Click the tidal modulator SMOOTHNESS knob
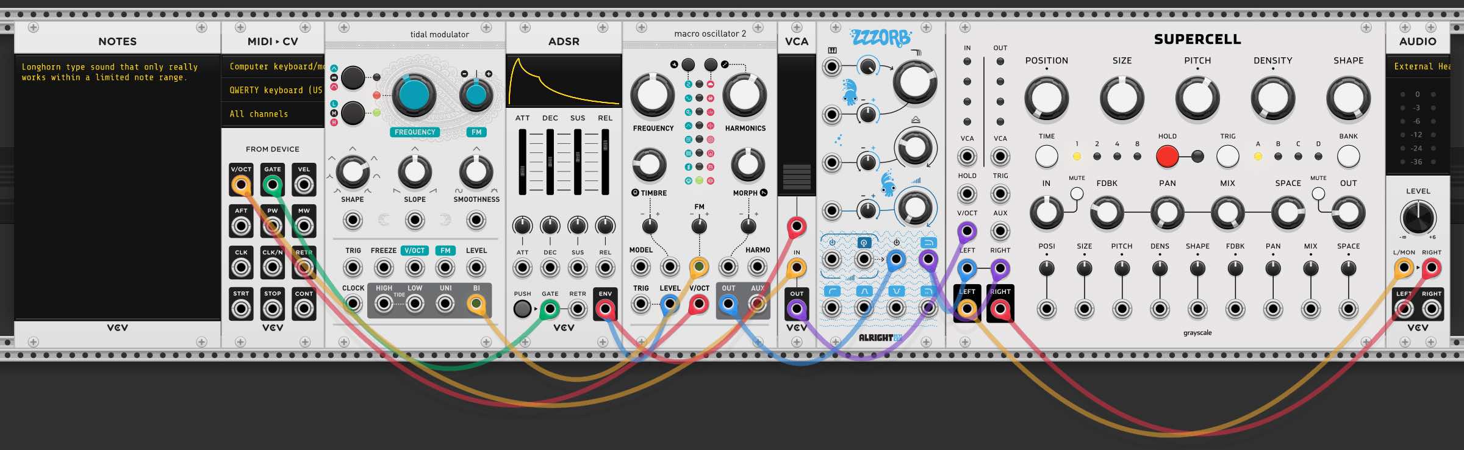Image resolution: width=1464 pixels, height=450 pixels. (x=476, y=172)
